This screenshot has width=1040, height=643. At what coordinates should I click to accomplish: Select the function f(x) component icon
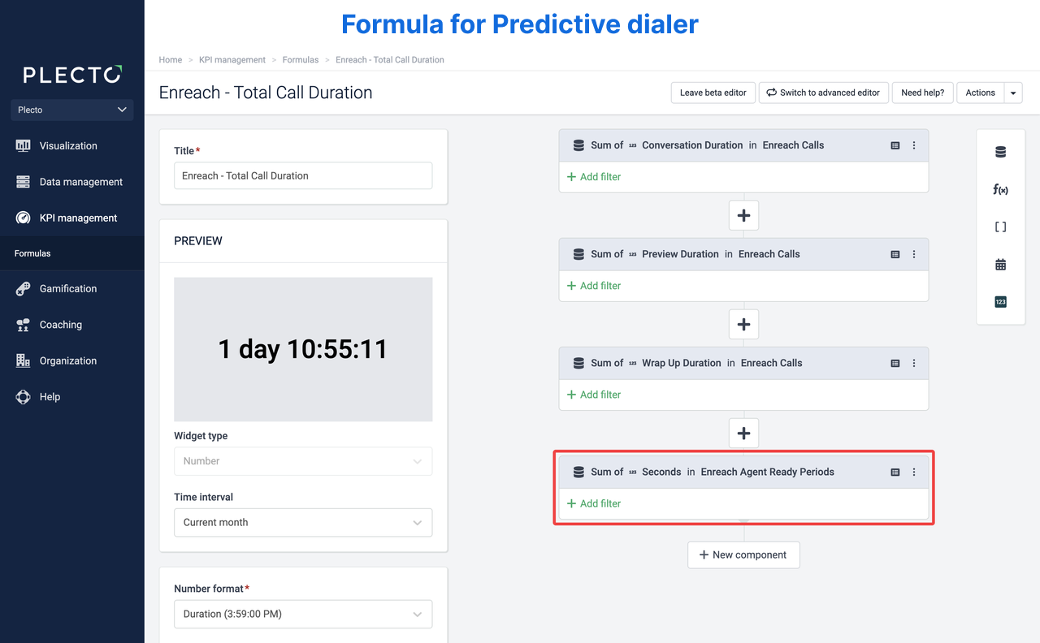[1000, 189]
